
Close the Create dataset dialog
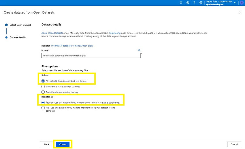240,12
